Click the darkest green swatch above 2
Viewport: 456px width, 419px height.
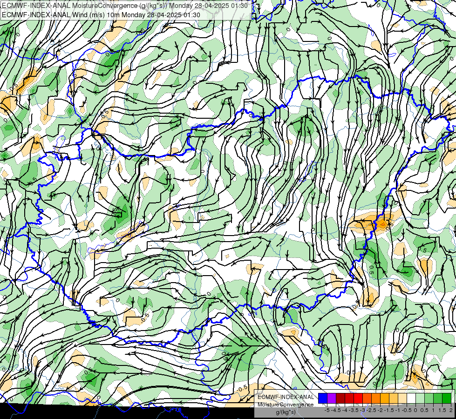click(447, 398)
